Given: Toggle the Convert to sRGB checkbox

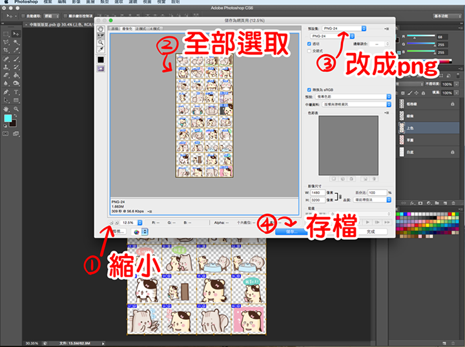Looking at the screenshot, I should 309,90.
